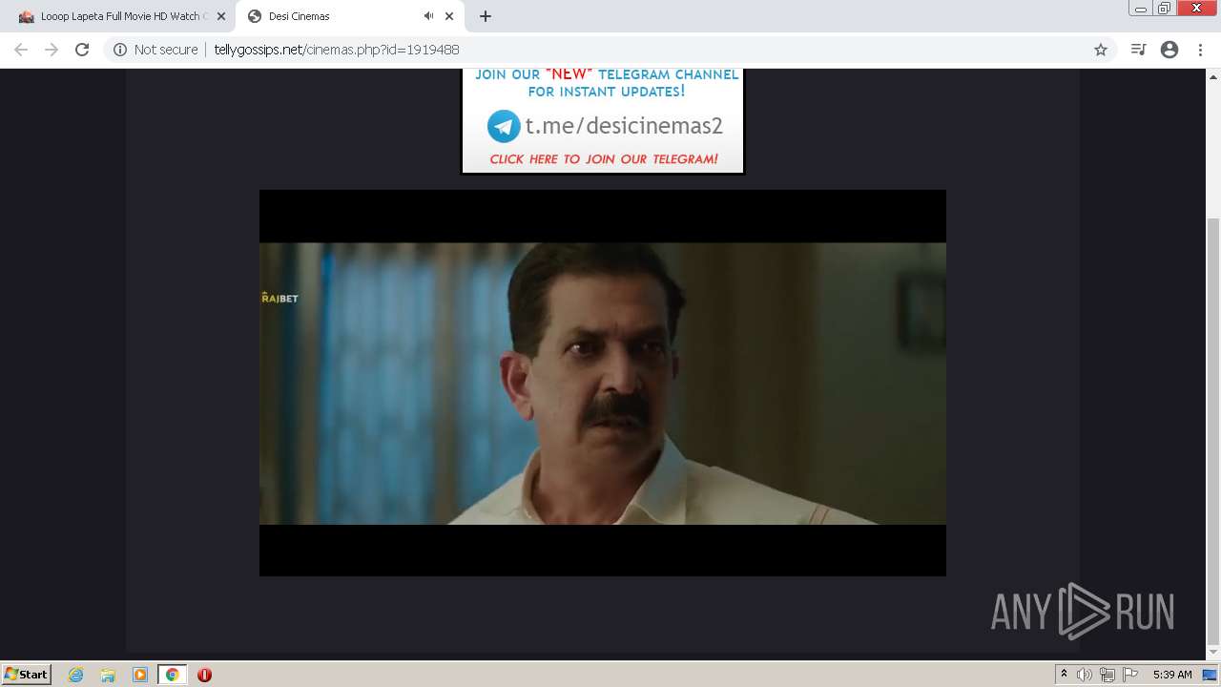Open a new browser tab
The height and width of the screenshot is (687, 1221).
[x=486, y=16]
